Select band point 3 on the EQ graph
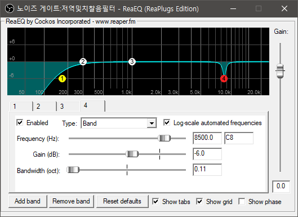 click(x=132, y=61)
